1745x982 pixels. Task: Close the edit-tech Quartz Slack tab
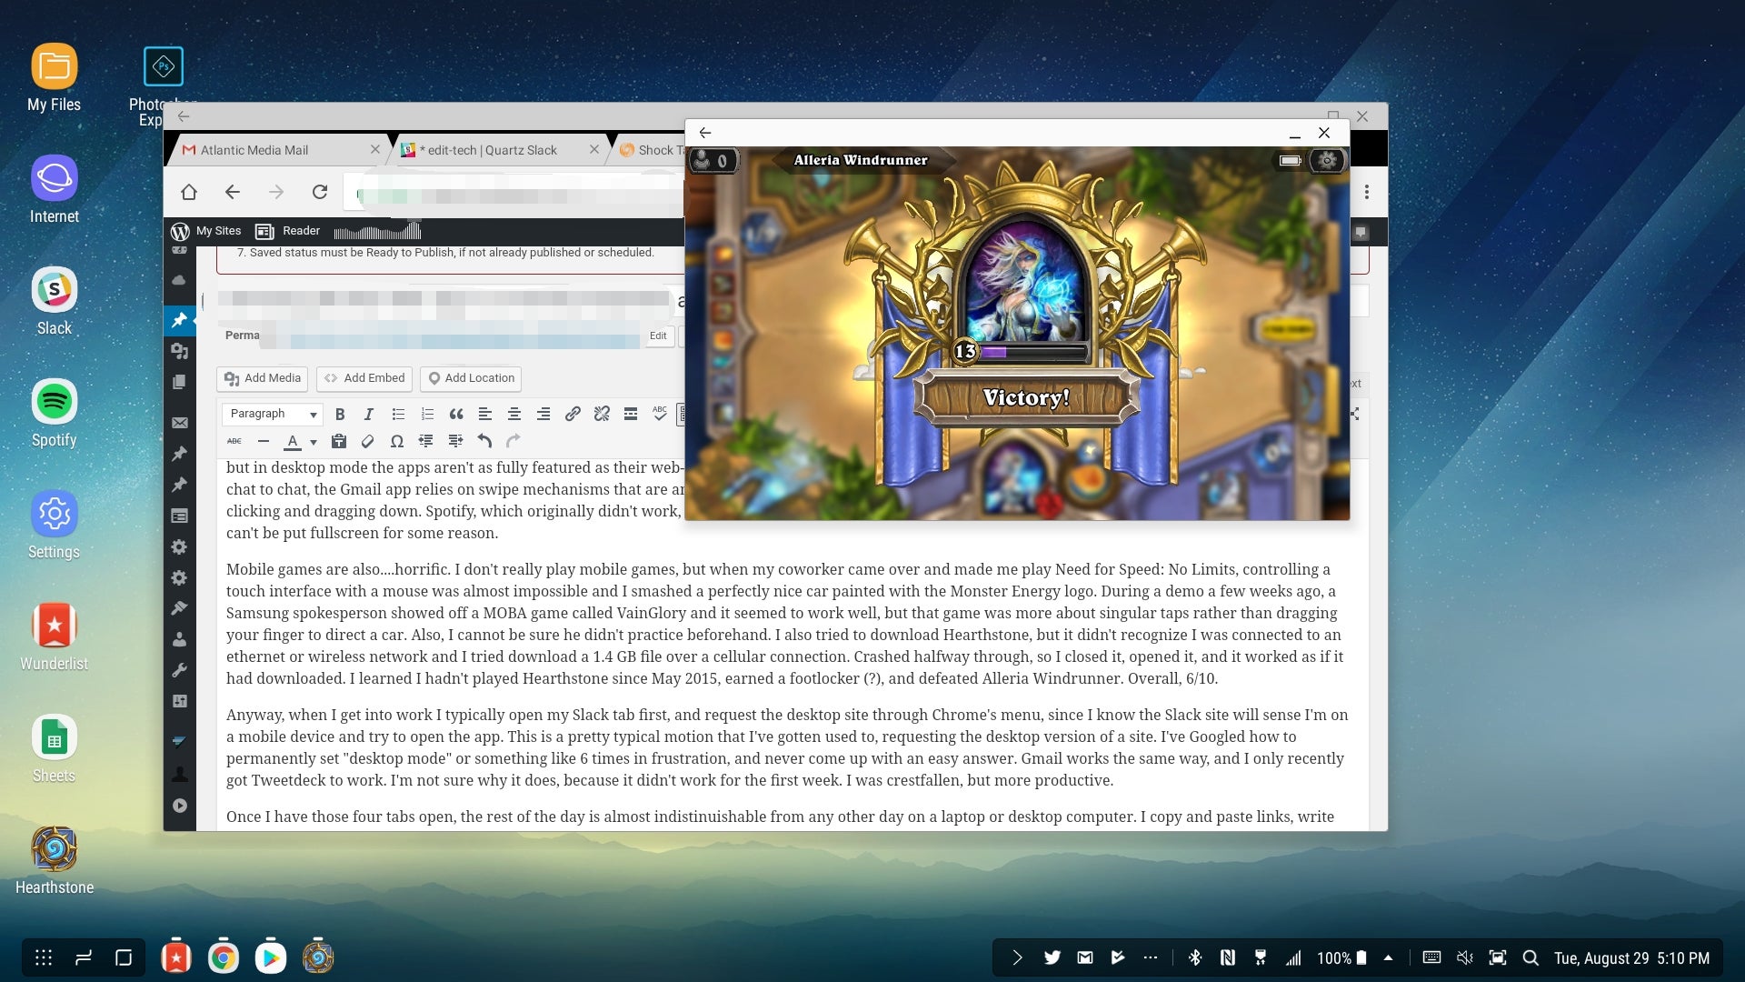[x=594, y=149]
